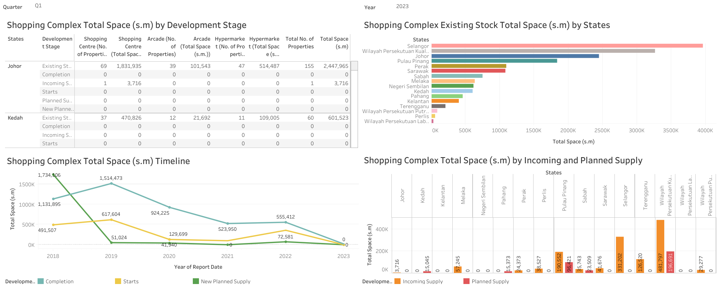
Task: Select the Perak olive bar in states chart
Action: (469, 66)
